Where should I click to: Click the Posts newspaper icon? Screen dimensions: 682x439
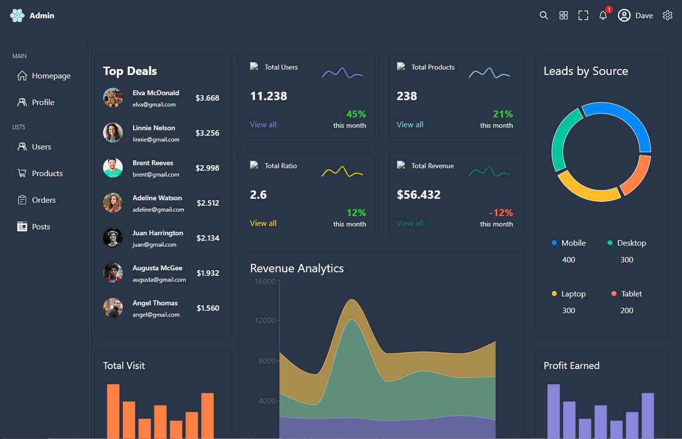(x=22, y=226)
